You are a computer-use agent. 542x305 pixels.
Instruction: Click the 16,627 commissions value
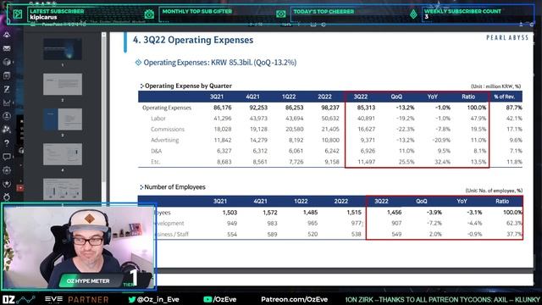(x=366, y=129)
